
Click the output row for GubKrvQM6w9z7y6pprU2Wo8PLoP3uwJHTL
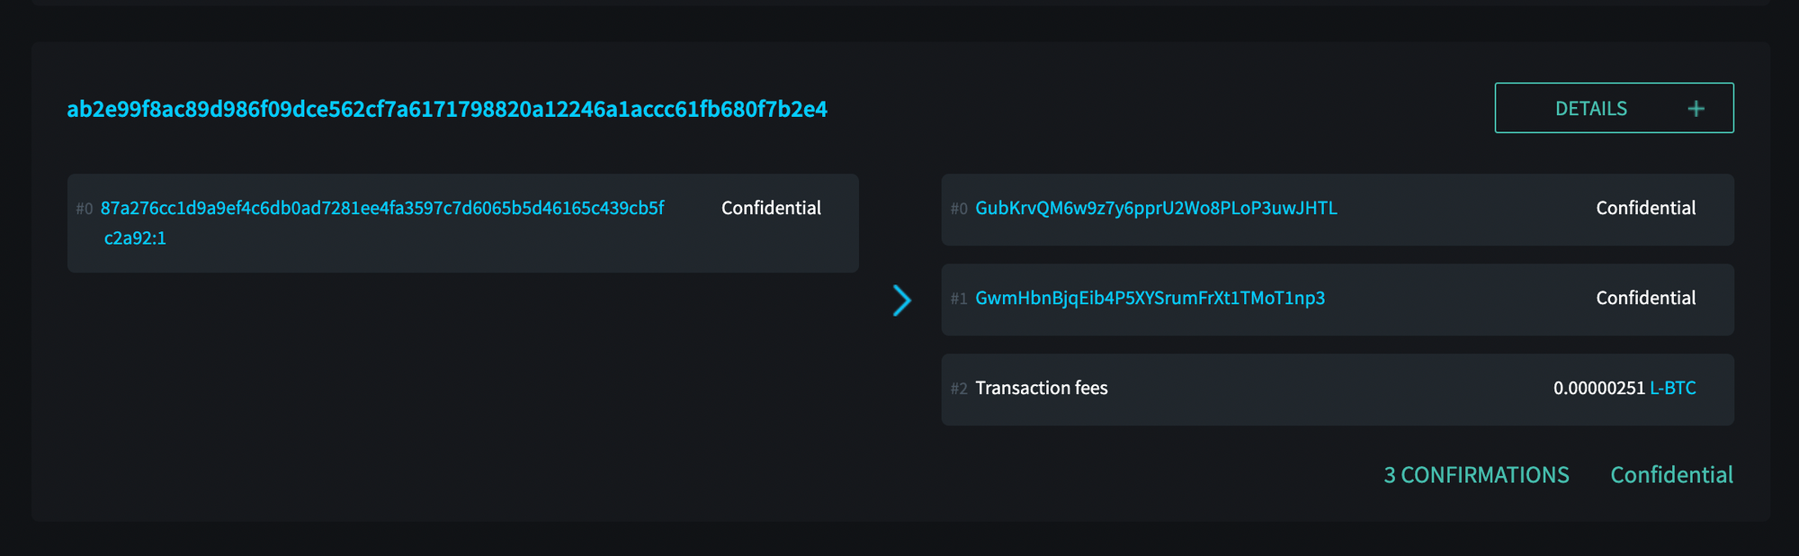1338,211
